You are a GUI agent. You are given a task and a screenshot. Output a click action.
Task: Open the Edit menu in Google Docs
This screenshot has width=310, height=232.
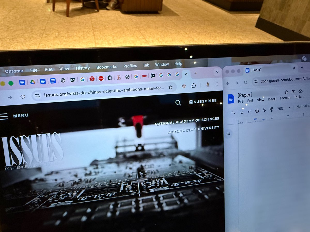tap(250, 101)
